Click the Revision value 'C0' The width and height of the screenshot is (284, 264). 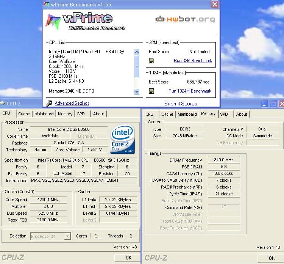127,174
